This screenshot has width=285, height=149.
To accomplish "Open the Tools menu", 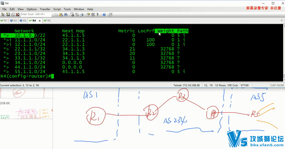I will [x=67, y=9].
